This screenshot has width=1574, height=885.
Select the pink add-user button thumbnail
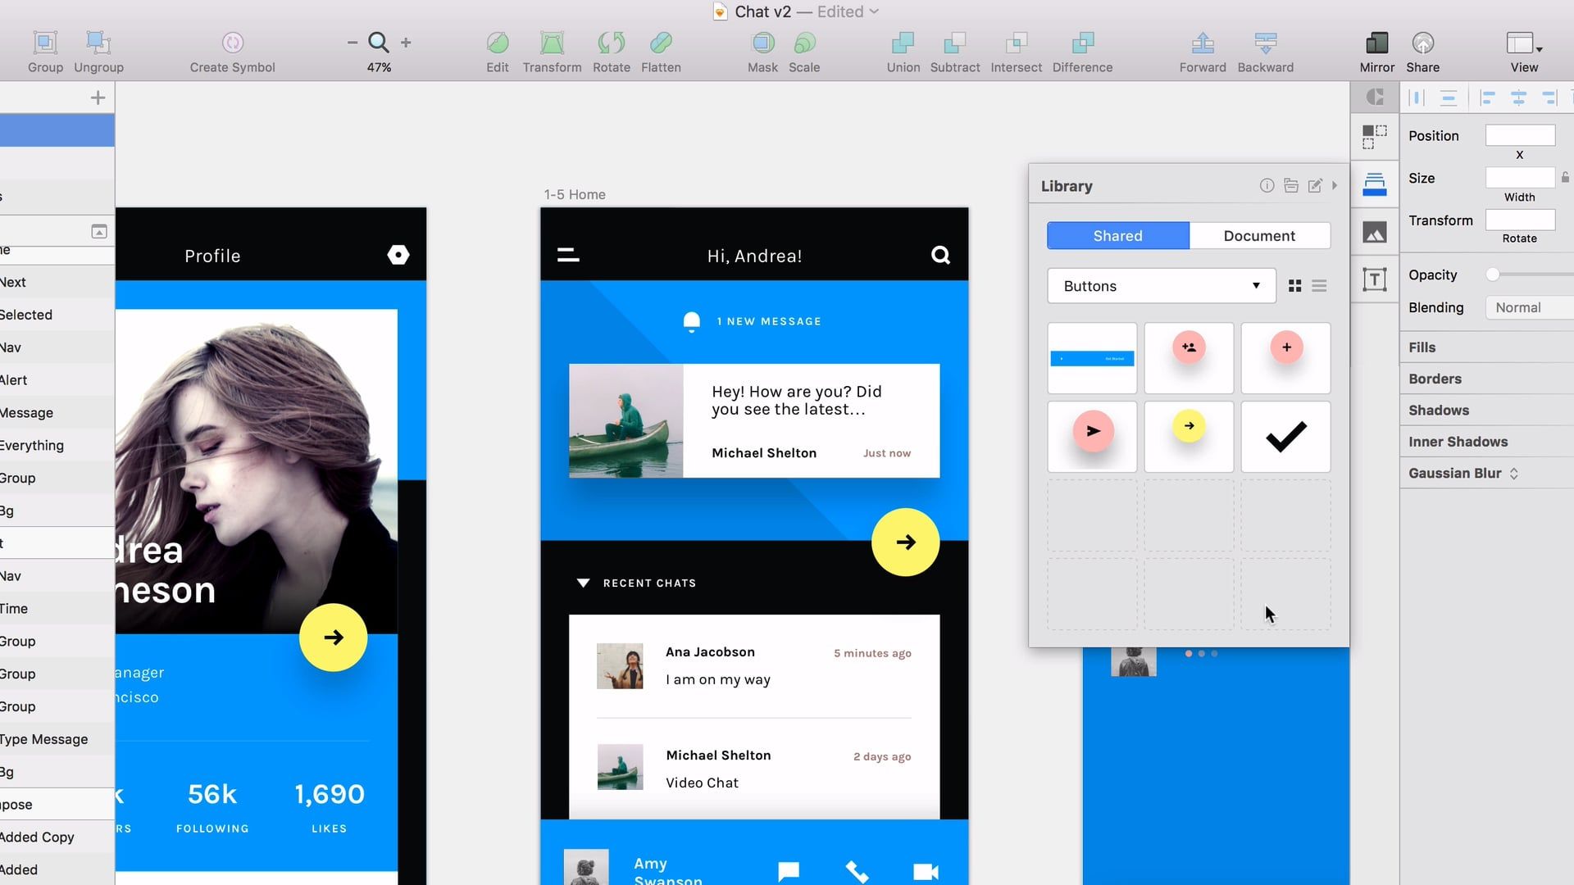click(1189, 358)
